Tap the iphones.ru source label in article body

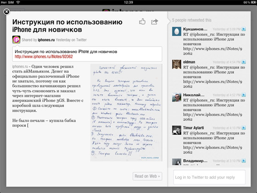pos(20,67)
